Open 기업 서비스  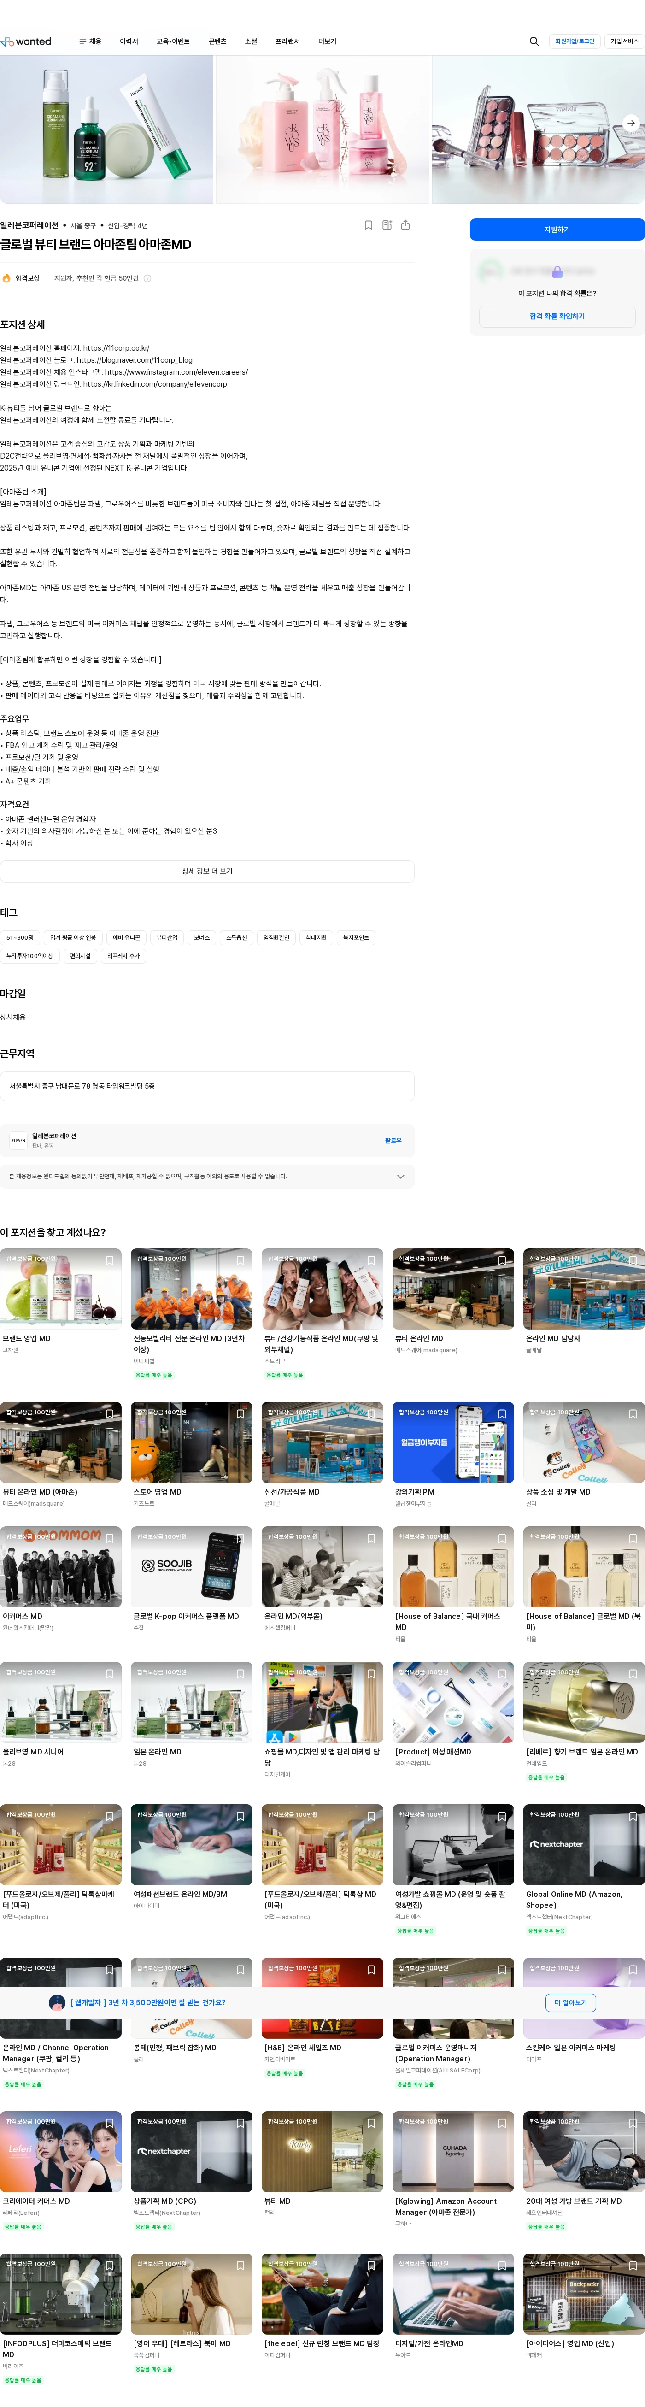tap(624, 41)
